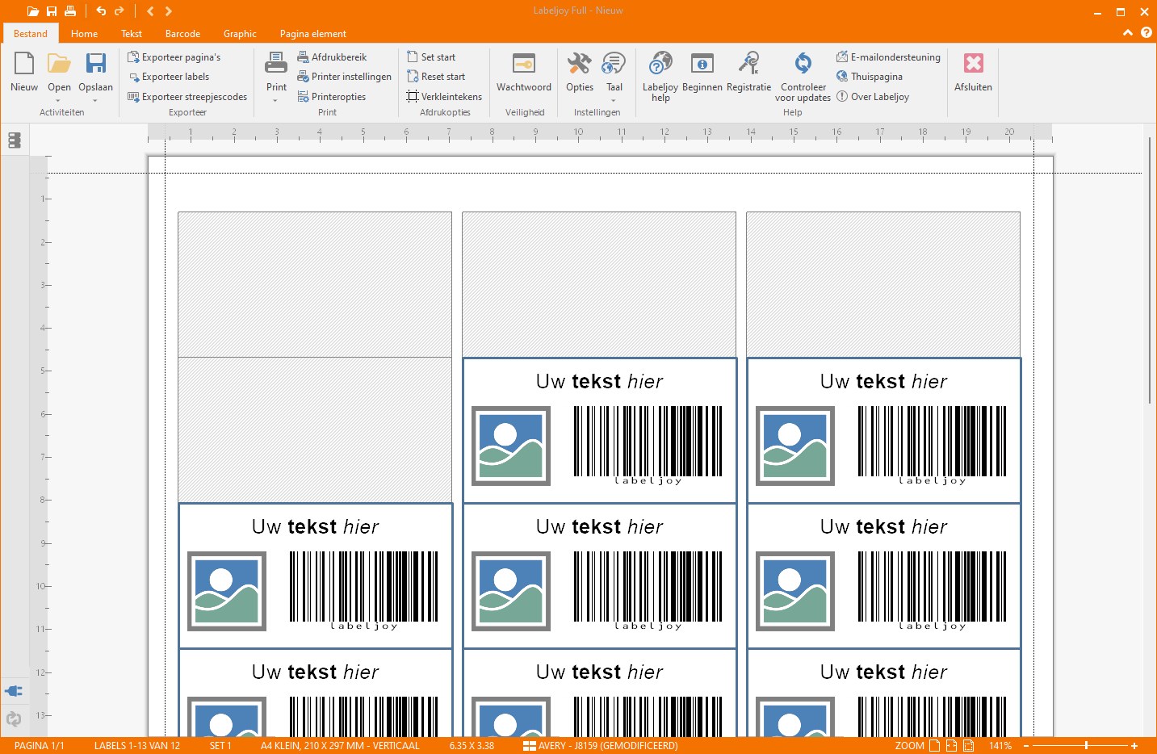Toggle Verkleintekens crop marks option
Screen dimensions: 1157x754
coord(444,97)
